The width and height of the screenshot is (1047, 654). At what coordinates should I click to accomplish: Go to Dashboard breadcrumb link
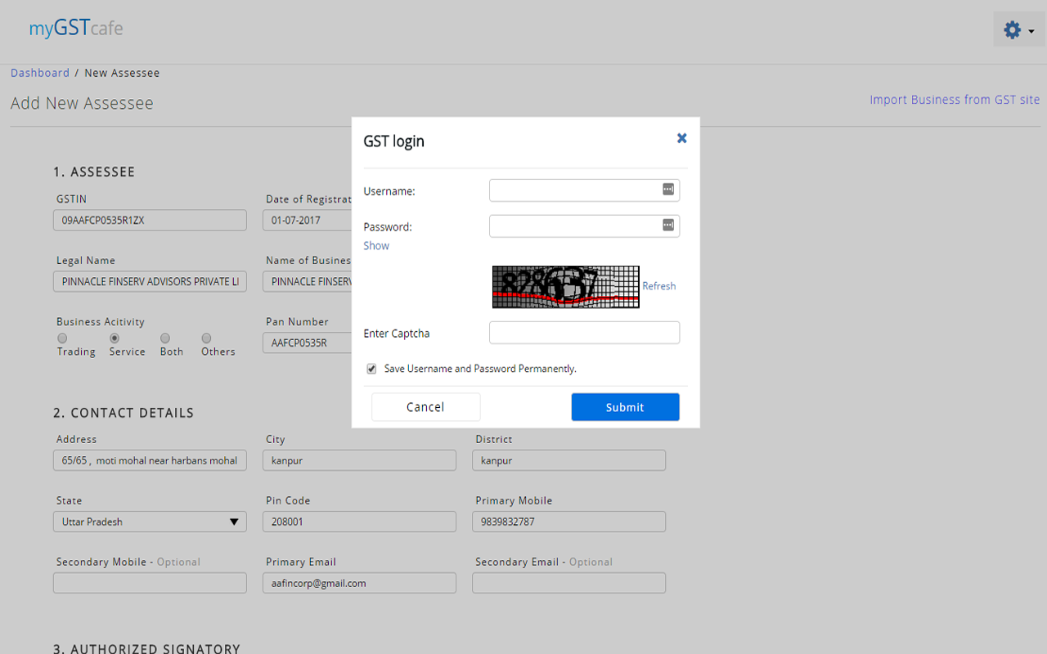pyautogui.click(x=40, y=73)
